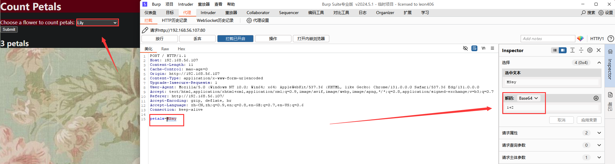Open the help question mark icon
The height and width of the screenshot is (164, 615).
(x=610, y=39)
